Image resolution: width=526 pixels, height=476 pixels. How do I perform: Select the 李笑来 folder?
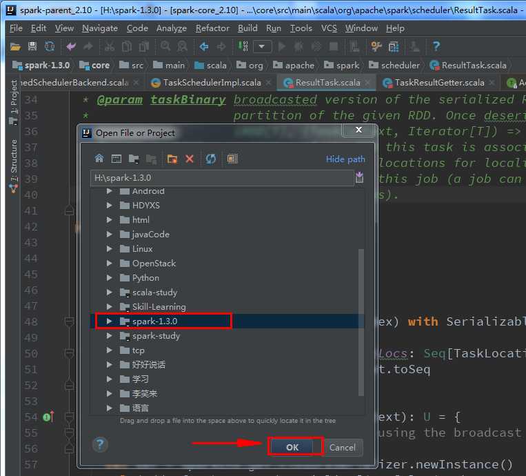click(145, 393)
